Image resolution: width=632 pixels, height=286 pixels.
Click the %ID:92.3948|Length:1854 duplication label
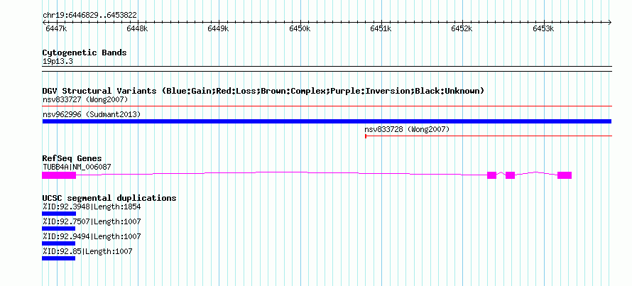[92, 207]
